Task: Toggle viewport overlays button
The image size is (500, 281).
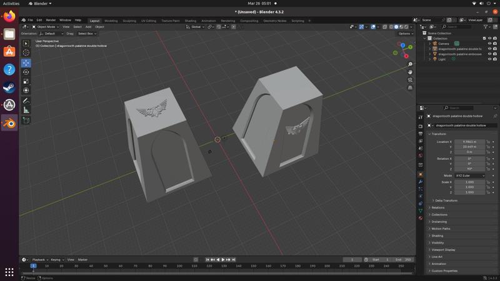Action: click(x=373, y=27)
